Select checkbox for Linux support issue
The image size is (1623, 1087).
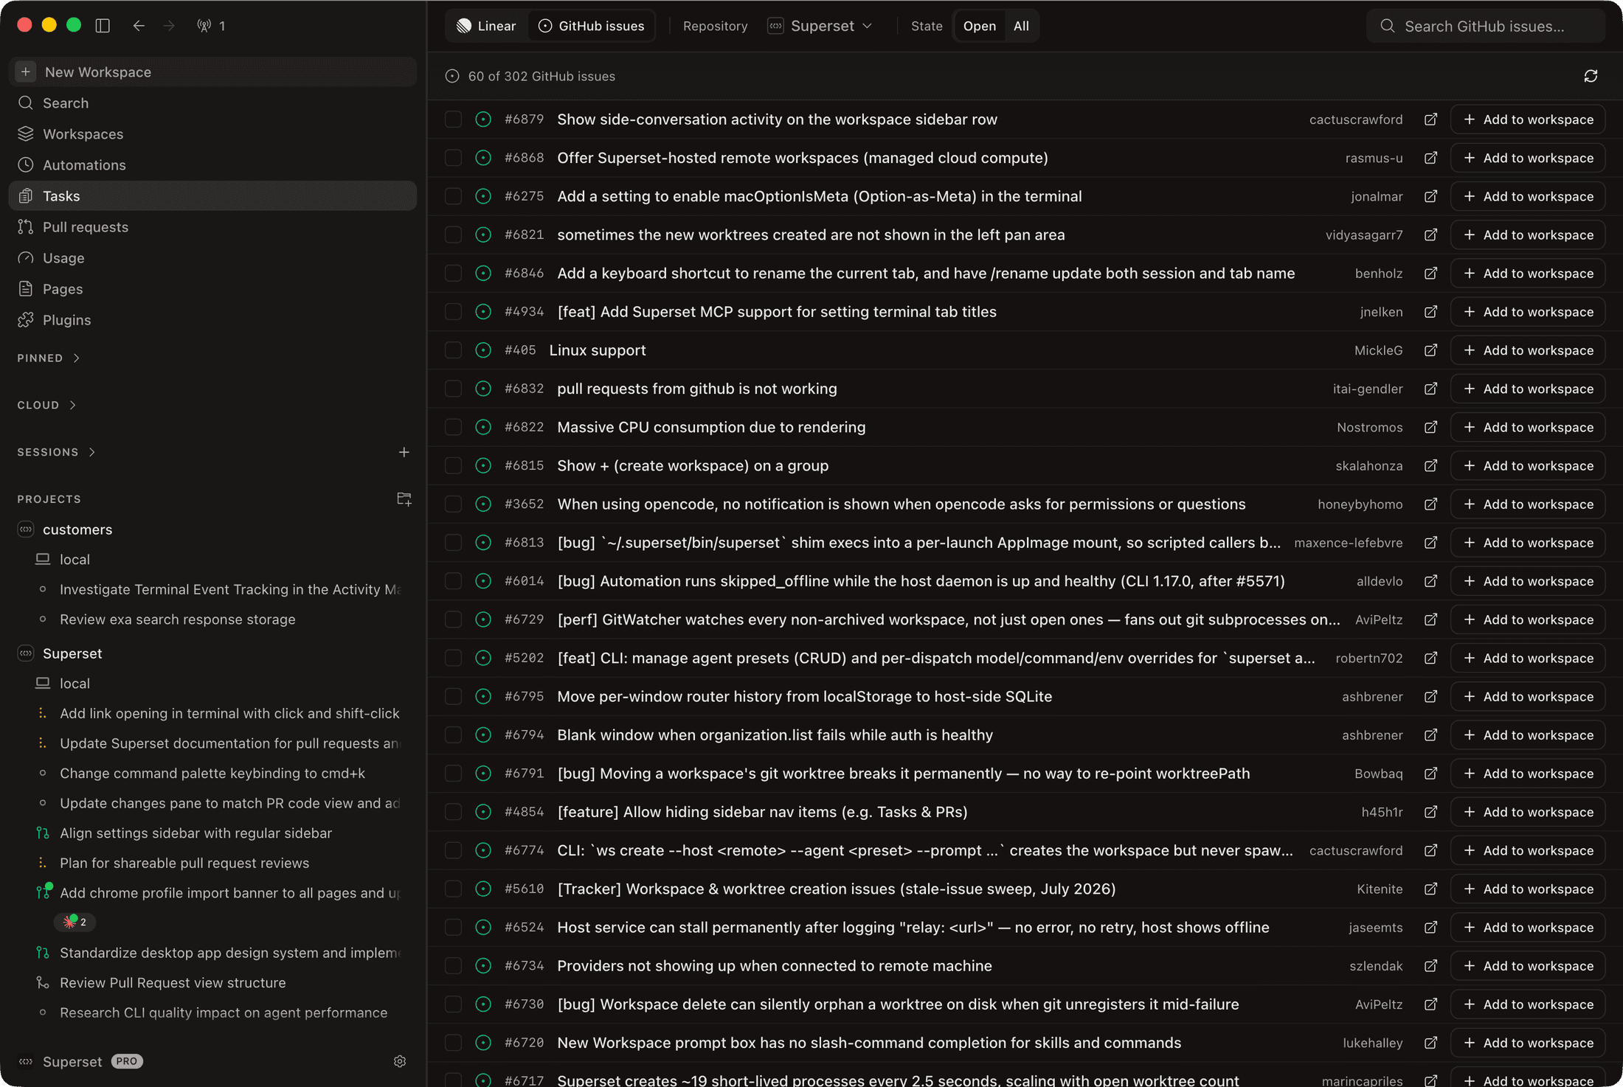(453, 350)
